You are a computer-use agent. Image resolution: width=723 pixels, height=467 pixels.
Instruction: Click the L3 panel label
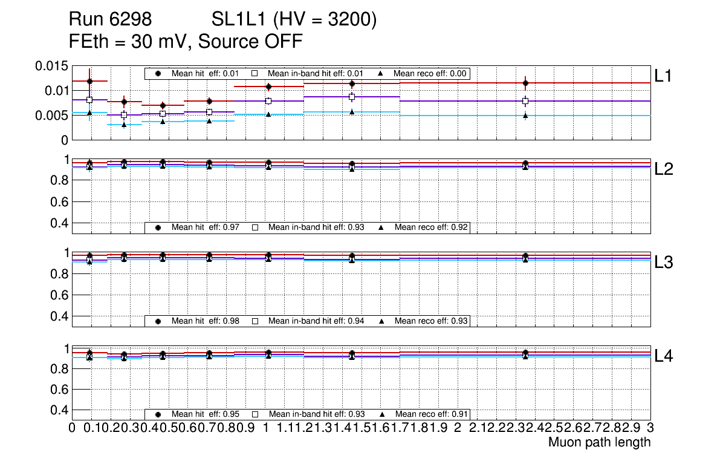(x=664, y=263)
